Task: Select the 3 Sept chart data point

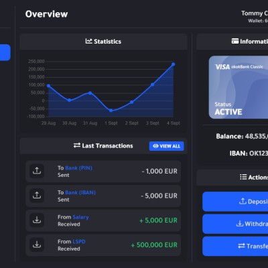Action: (153, 84)
